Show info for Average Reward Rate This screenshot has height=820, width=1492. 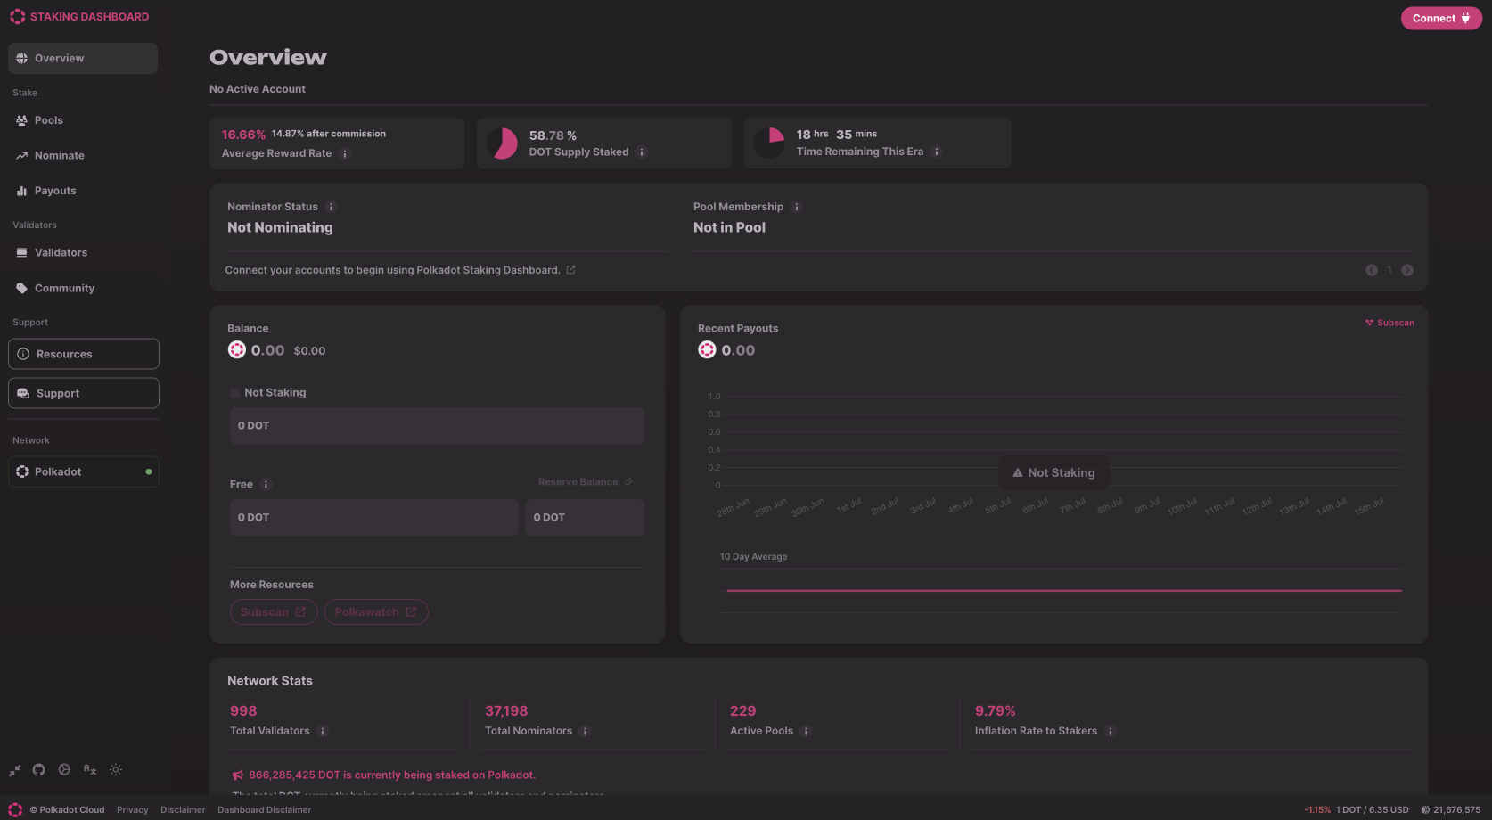(345, 153)
